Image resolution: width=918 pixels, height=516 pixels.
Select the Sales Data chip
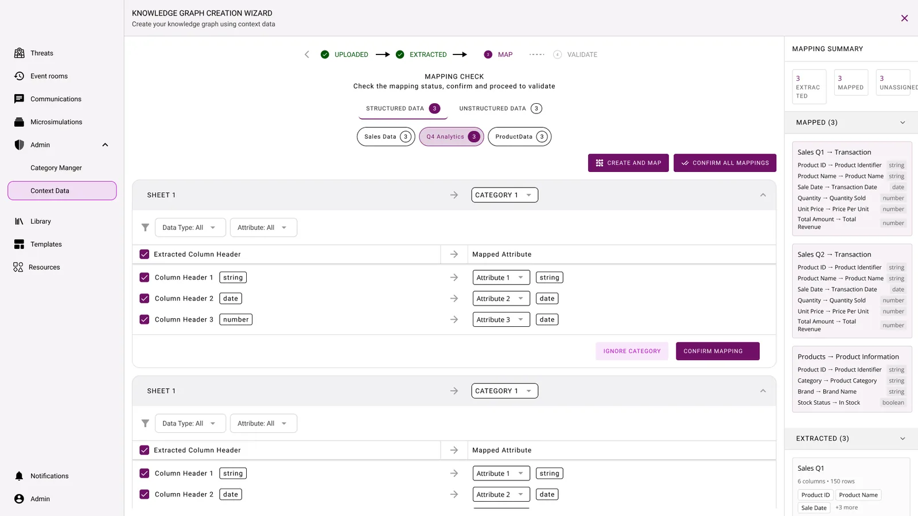coord(386,136)
